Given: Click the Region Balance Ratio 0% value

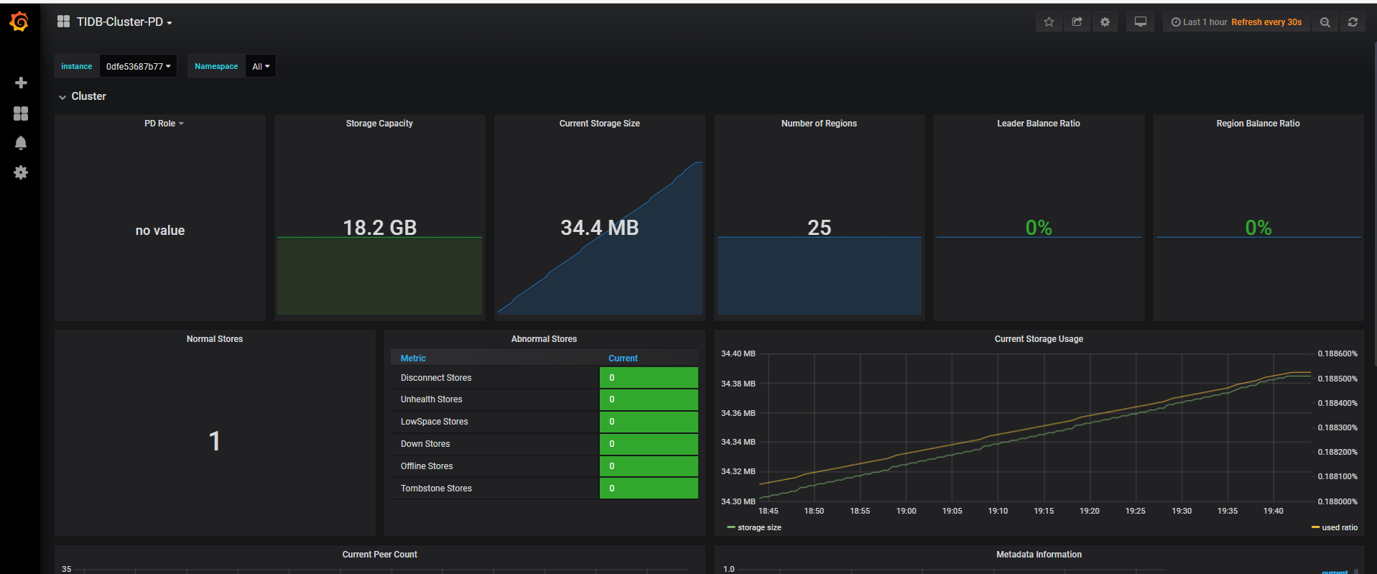Looking at the screenshot, I should tap(1258, 228).
